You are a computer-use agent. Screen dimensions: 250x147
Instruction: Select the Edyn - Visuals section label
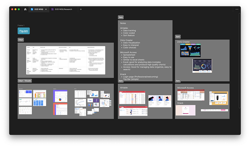click(x=25, y=81)
